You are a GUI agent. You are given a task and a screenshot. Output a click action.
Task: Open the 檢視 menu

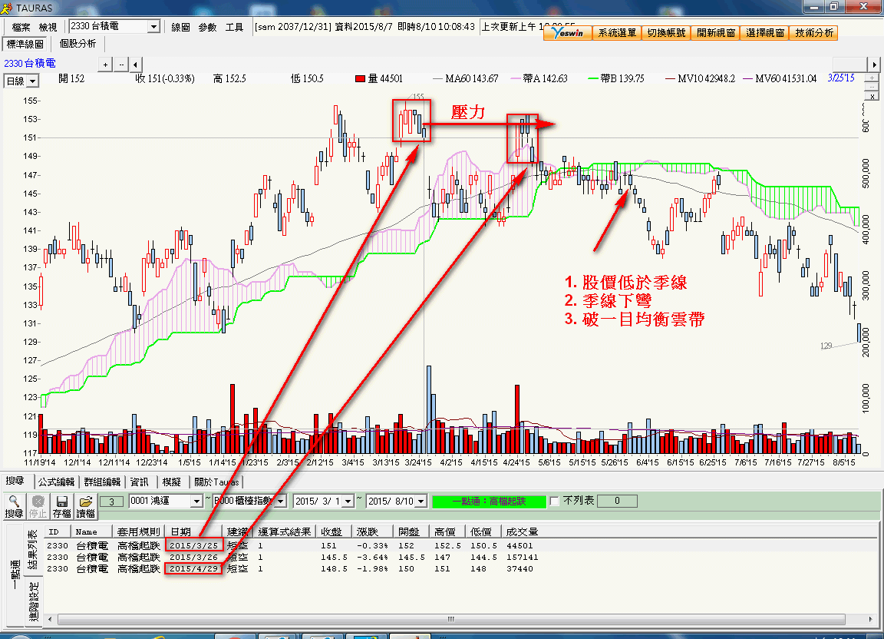click(48, 27)
